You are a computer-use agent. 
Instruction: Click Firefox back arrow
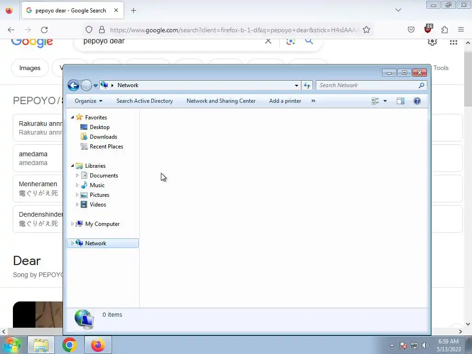point(11,30)
